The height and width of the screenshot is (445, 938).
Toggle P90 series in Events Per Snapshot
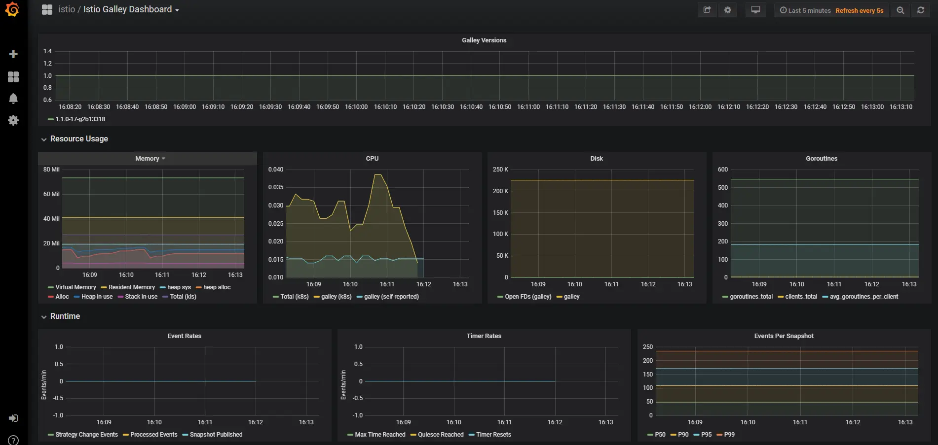pyautogui.click(x=683, y=435)
